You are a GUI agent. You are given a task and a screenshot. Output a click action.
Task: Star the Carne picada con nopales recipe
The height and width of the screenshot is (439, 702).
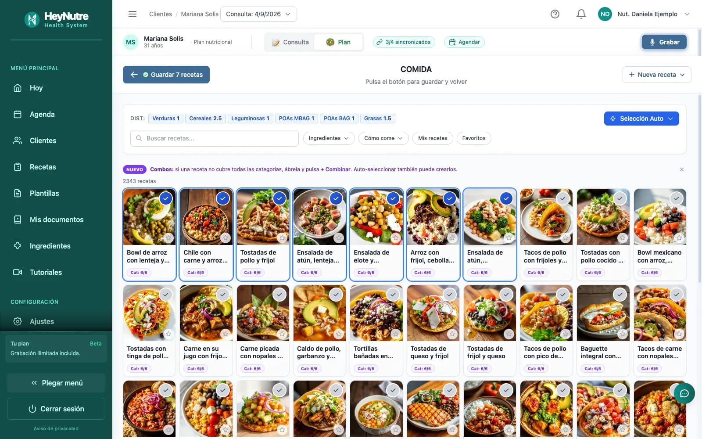click(x=282, y=334)
